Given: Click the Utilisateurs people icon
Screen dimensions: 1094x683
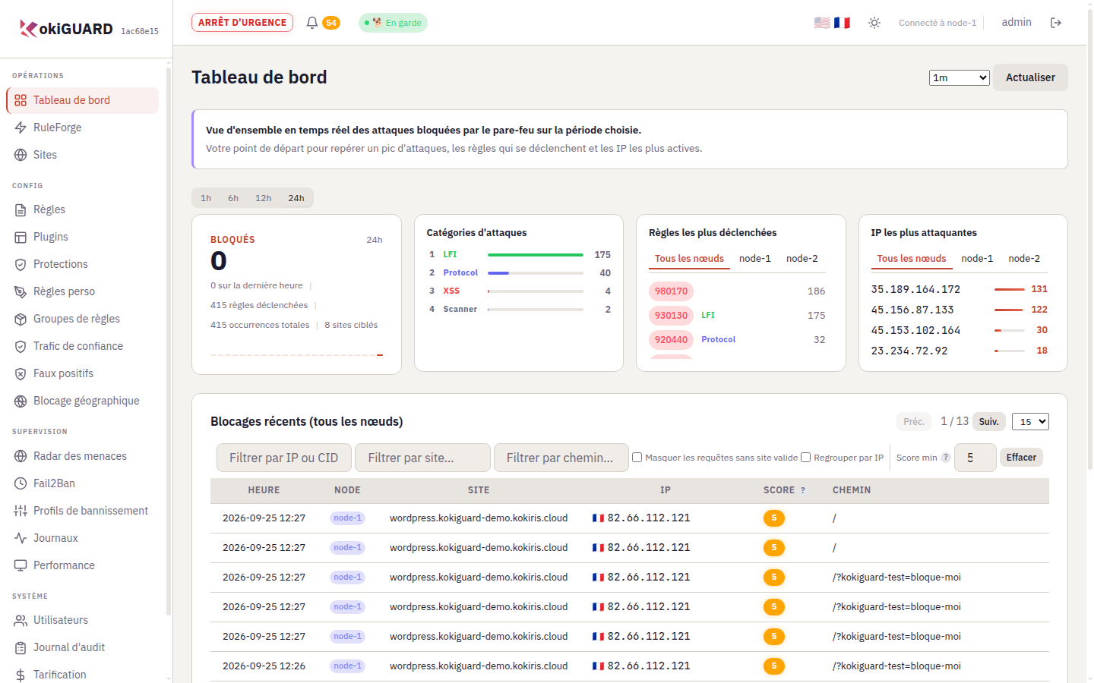Looking at the screenshot, I should pos(21,620).
